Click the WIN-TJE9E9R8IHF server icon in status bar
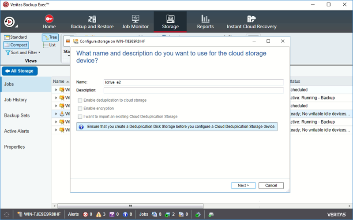This screenshot has height=220, width=353. (20, 214)
